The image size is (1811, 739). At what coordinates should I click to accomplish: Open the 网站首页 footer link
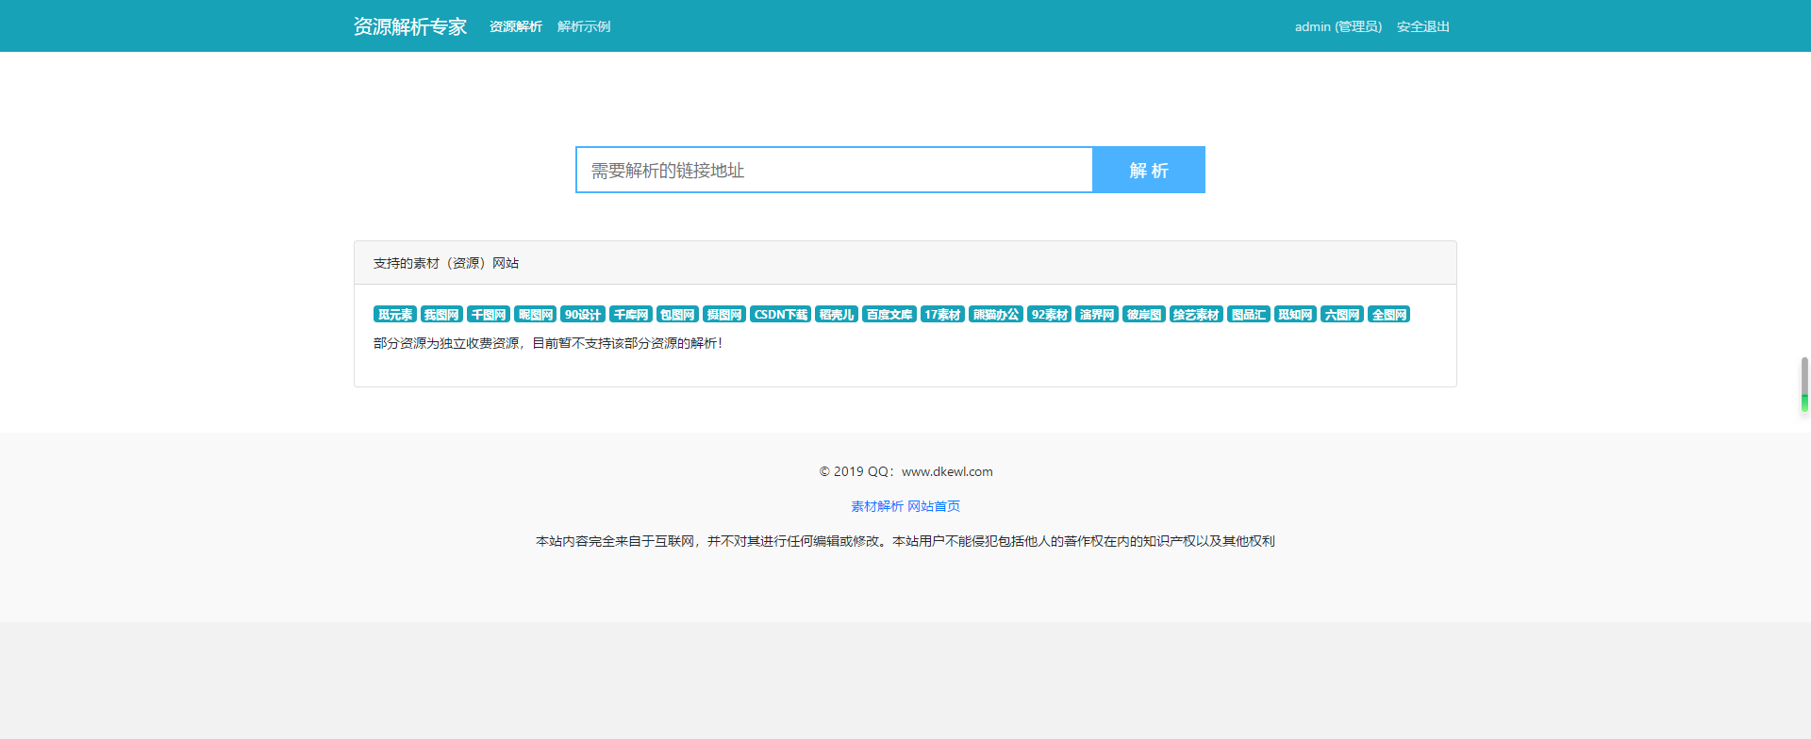(934, 506)
